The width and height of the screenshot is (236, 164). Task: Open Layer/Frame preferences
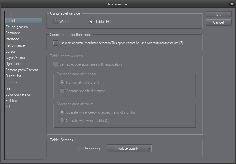coord(15,58)
